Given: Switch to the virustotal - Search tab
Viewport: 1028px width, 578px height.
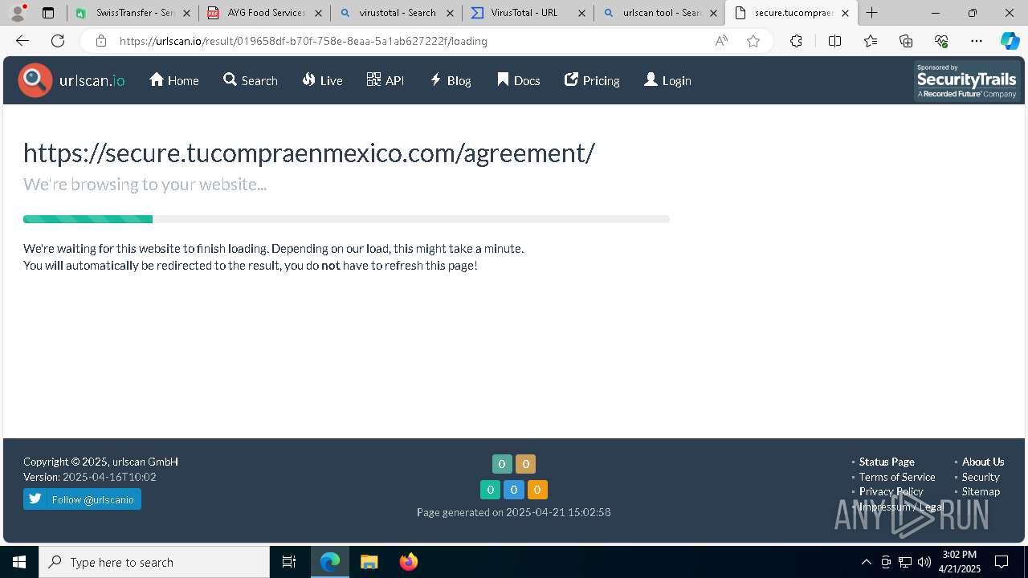Looking at the screenshot, I should pyautogui.click(x=396, y=13).
